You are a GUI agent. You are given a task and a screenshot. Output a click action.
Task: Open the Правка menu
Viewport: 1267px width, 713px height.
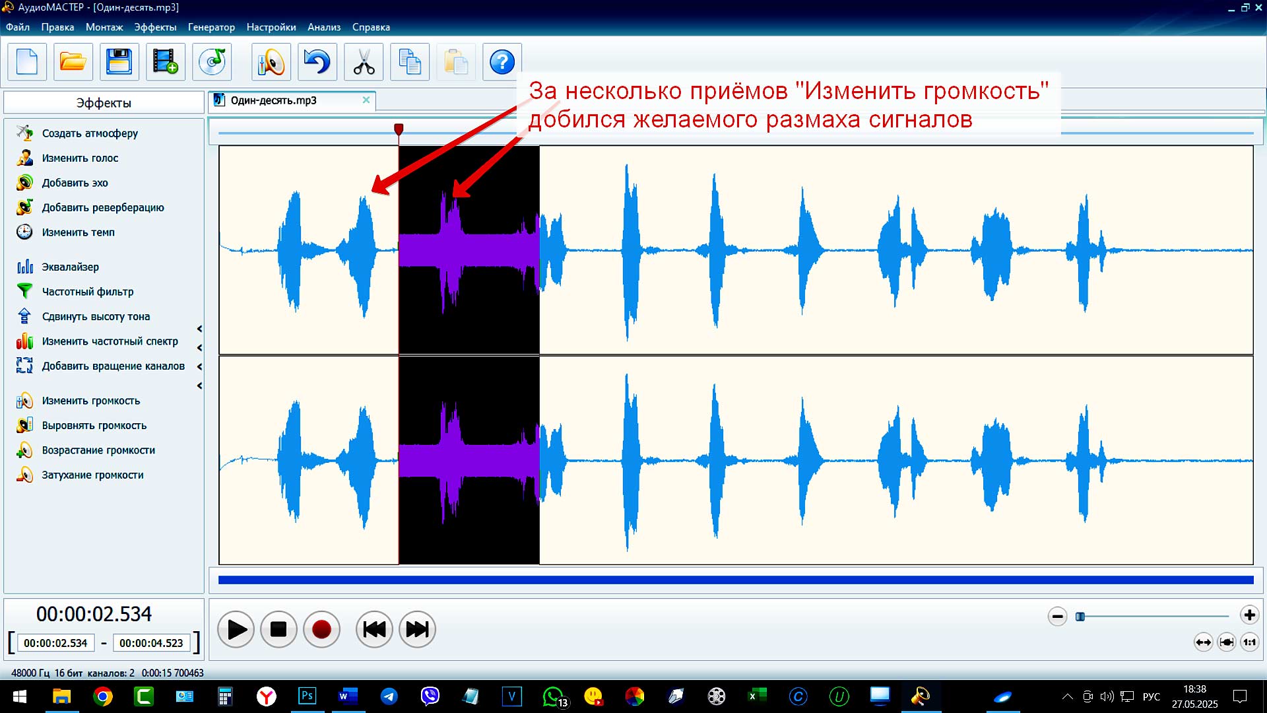57,27
